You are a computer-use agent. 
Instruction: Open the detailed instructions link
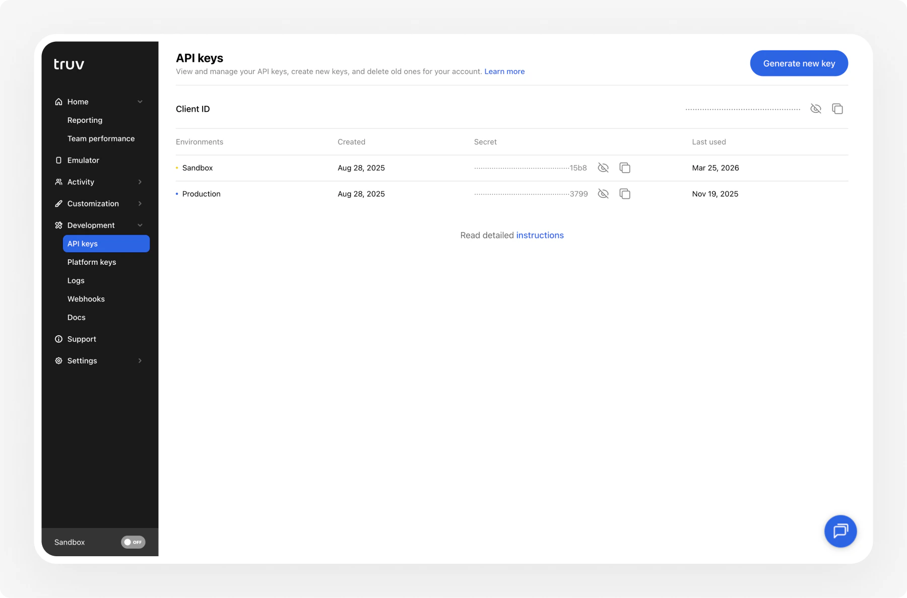click(x=540, y=235)
